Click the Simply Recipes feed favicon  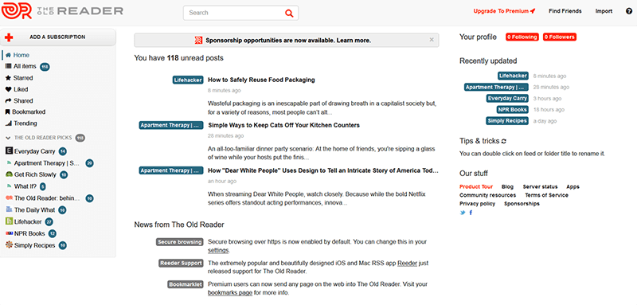(x=9, y=245)
